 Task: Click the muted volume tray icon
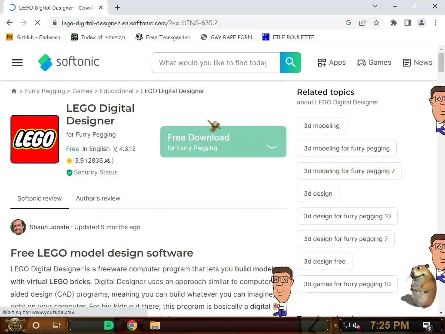pyautogui.click(x=356, y=325)
